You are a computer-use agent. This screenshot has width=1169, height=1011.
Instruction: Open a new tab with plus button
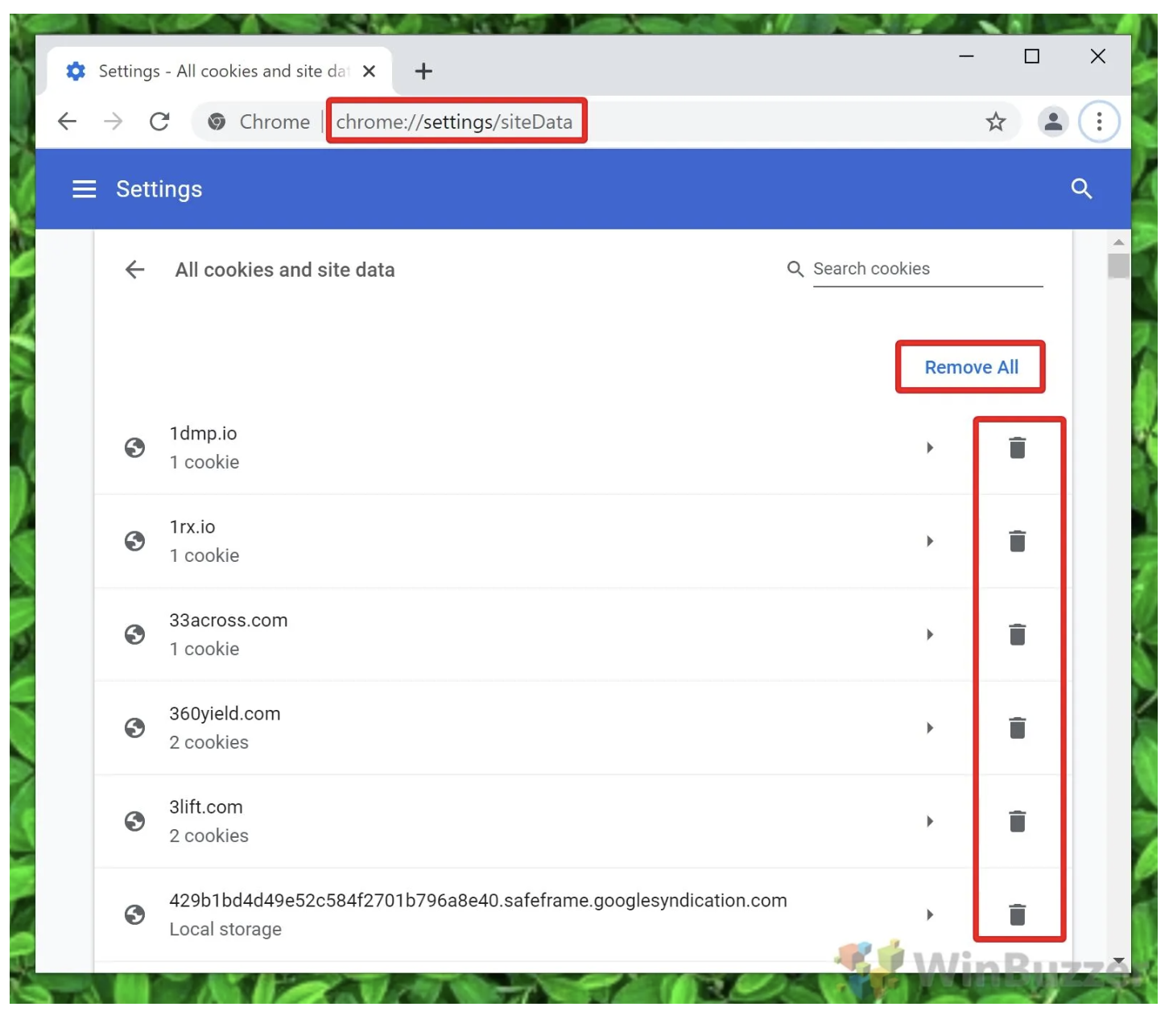[x=423, y=72]
